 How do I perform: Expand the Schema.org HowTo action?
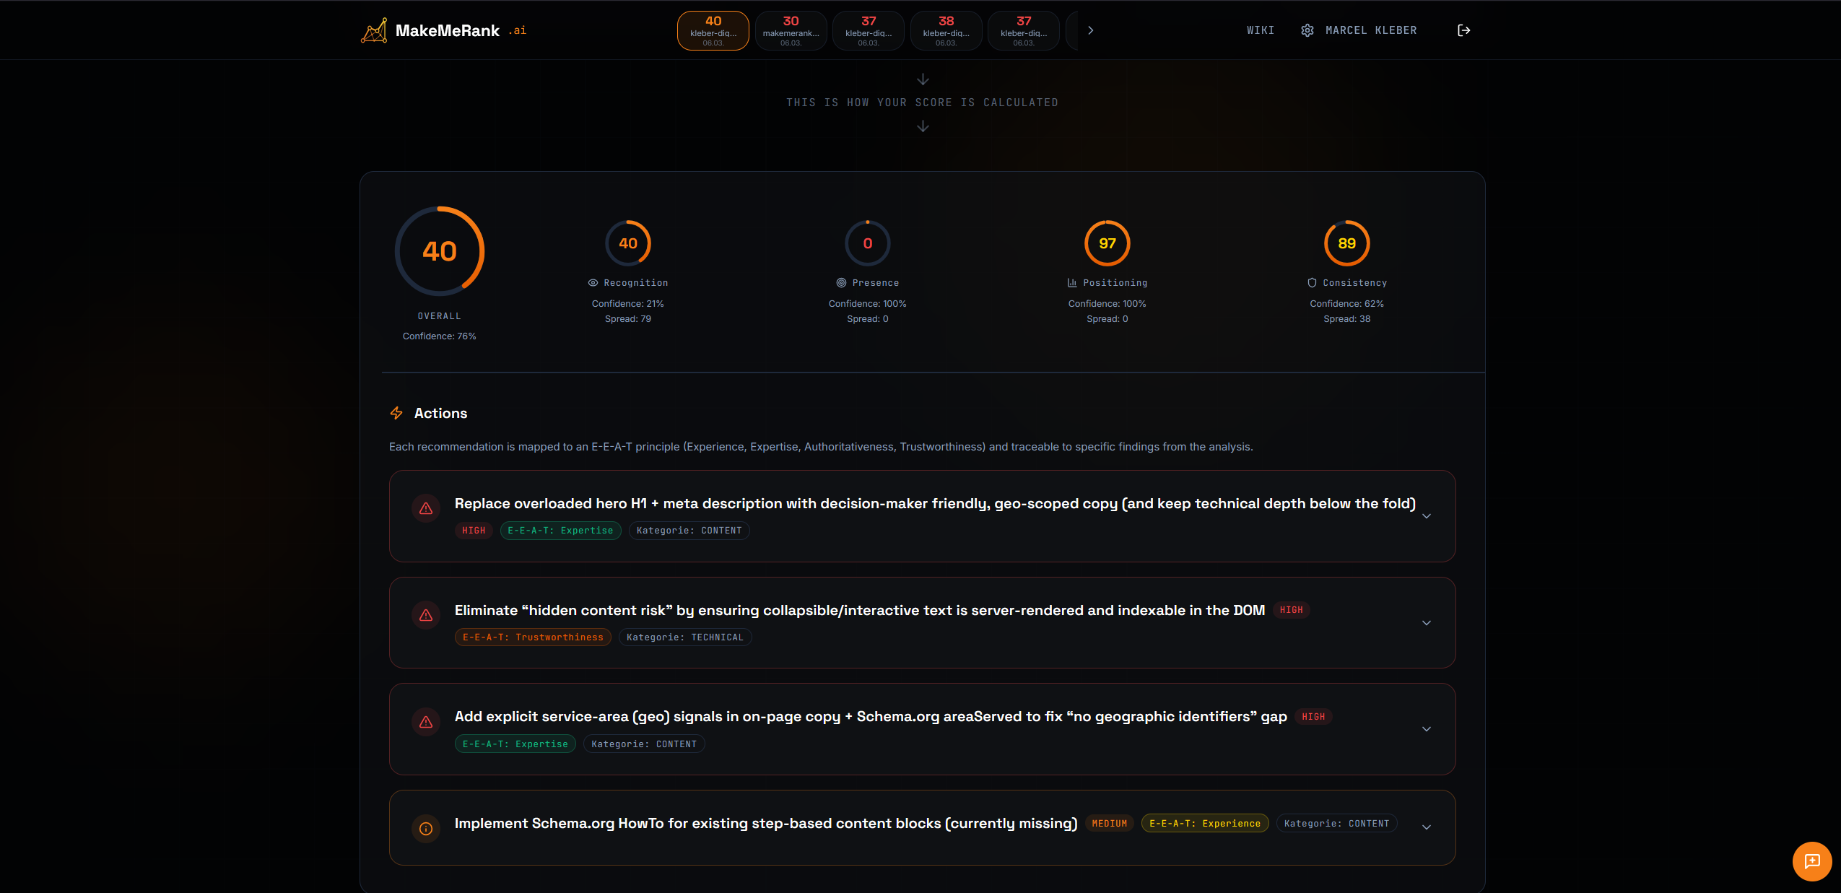pos(1426,827)
